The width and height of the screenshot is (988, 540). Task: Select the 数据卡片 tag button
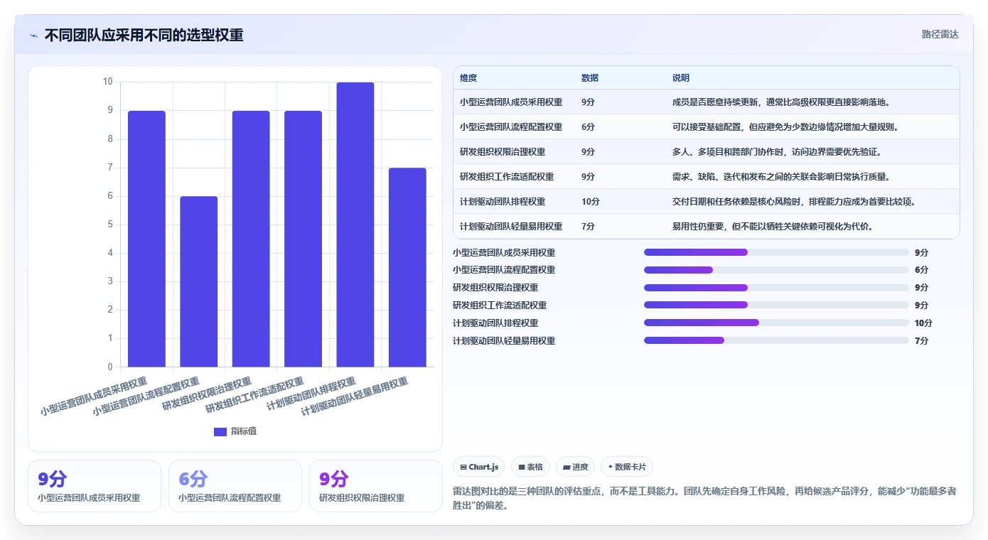[x=626, y=467]
